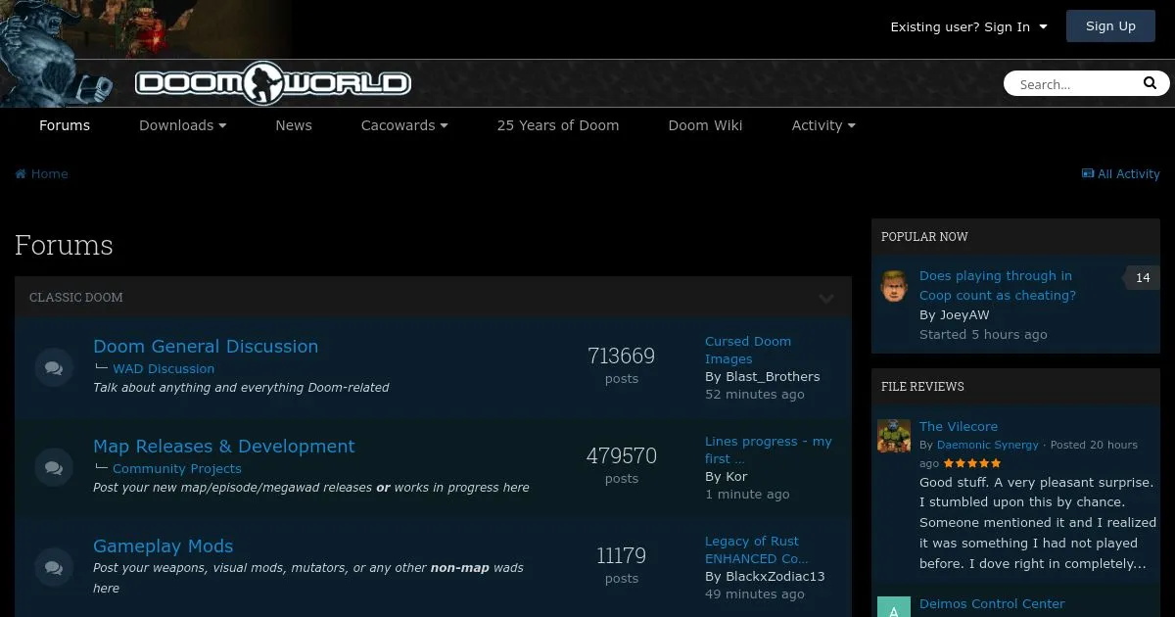
Task: Click the Doomworld logo
Action: (273, 83)
